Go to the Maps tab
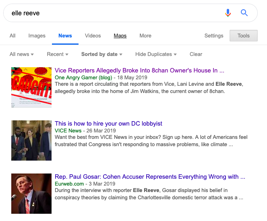Image resolution: width=267 pixels, height=221 pixels. pyautogui.click(x=120, y=36)
